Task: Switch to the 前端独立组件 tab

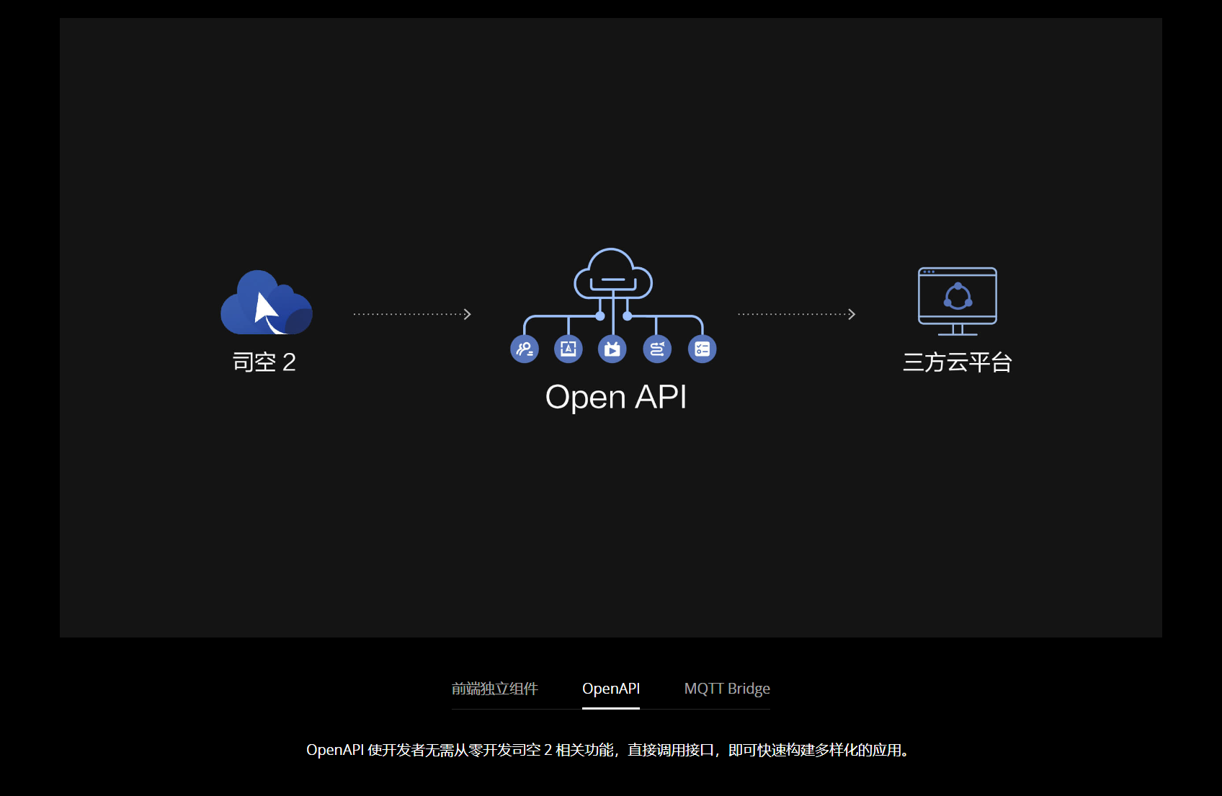Action: tap(495, 689)
